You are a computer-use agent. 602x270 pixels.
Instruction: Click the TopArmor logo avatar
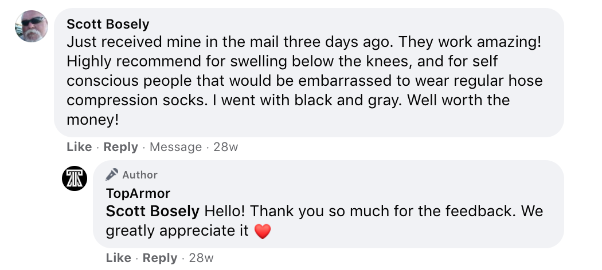coord(75,178)
